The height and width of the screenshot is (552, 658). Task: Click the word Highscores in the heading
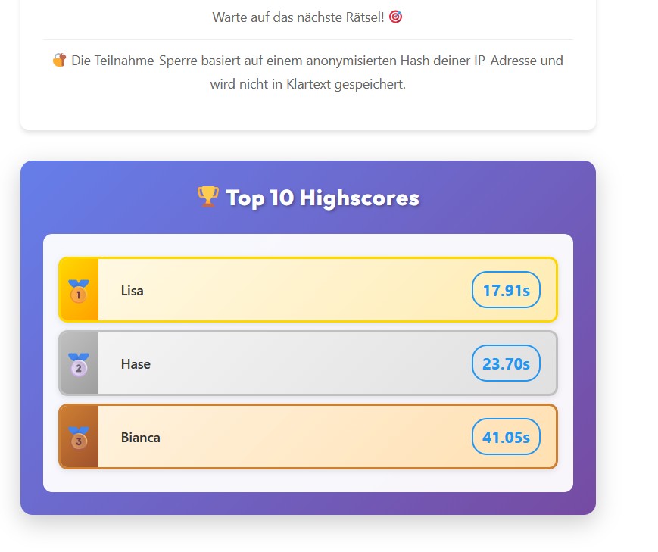pos(360,198)
